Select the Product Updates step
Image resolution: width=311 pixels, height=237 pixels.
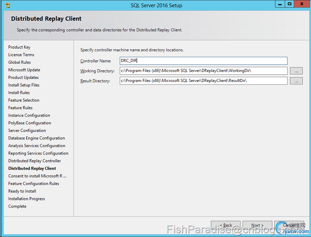click(23, 78)
